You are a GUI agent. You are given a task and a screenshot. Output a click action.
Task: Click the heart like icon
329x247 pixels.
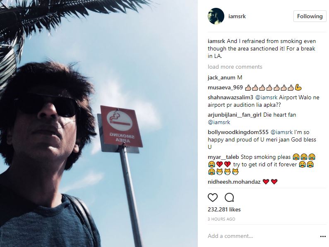[x=213, y=197]
